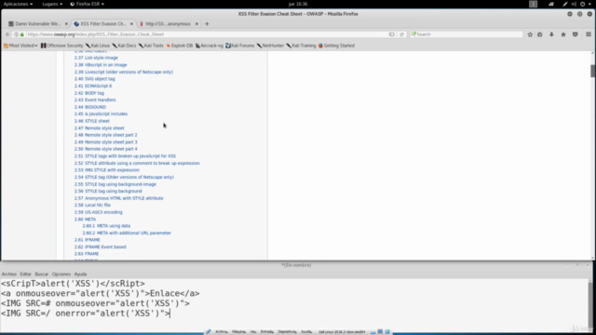Click the Firefox page vertical scrollbar thumb
The height and width of the screenshot is (335, 596).
[592, 71]
